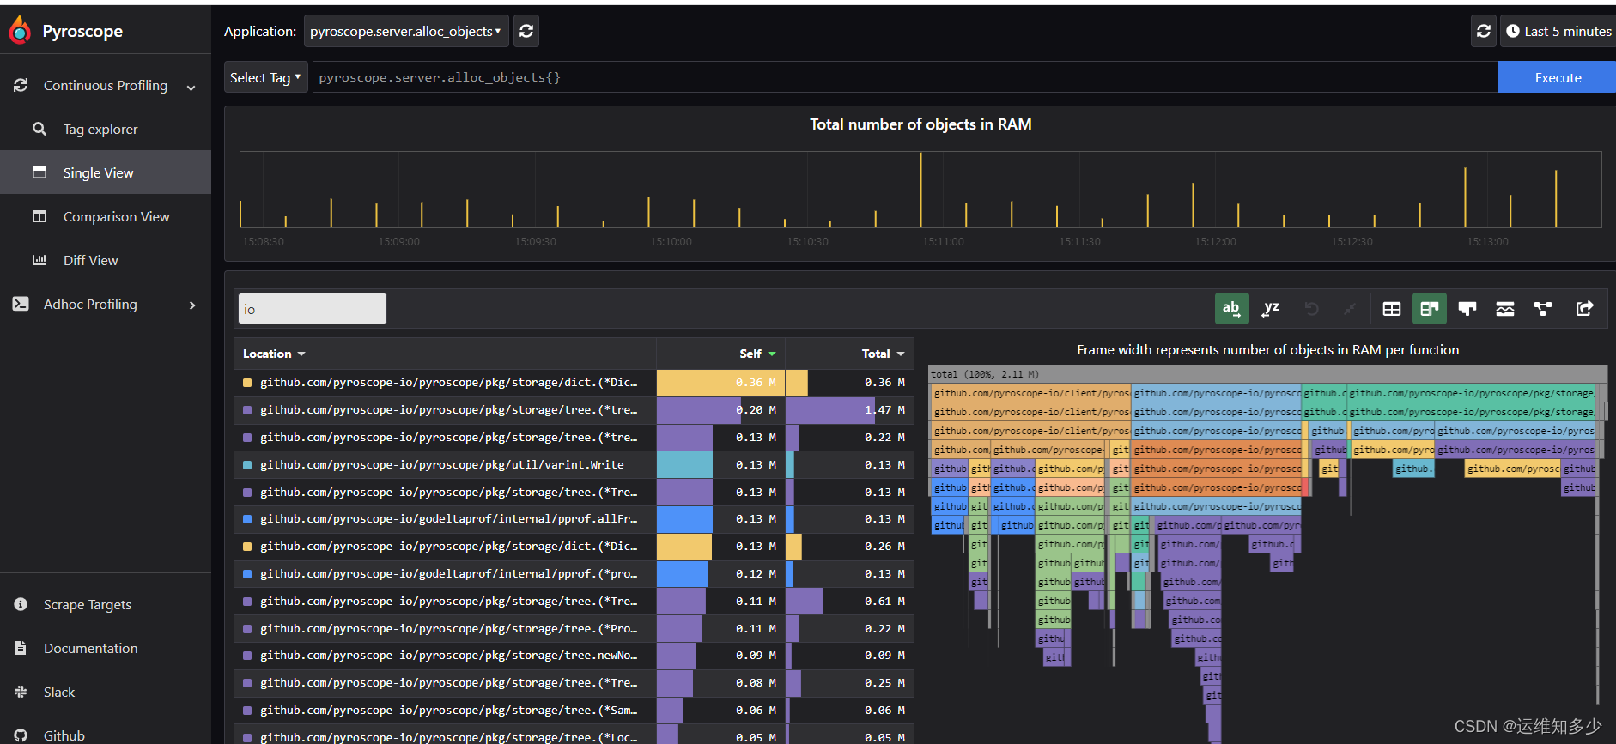Select the storage/tree.newNo… table row
Viewport: 1616px width, 744px height.
tap(574, 655)
